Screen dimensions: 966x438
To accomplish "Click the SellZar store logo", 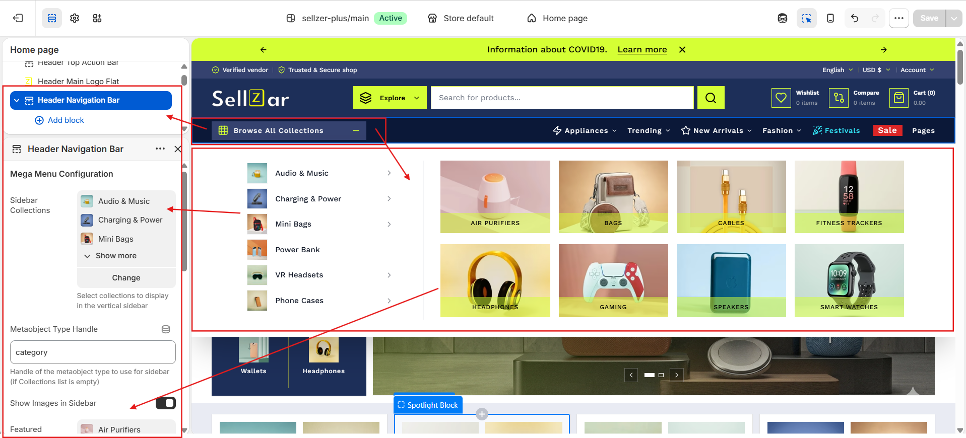I will pyautogui.click(x=250, y=98).
